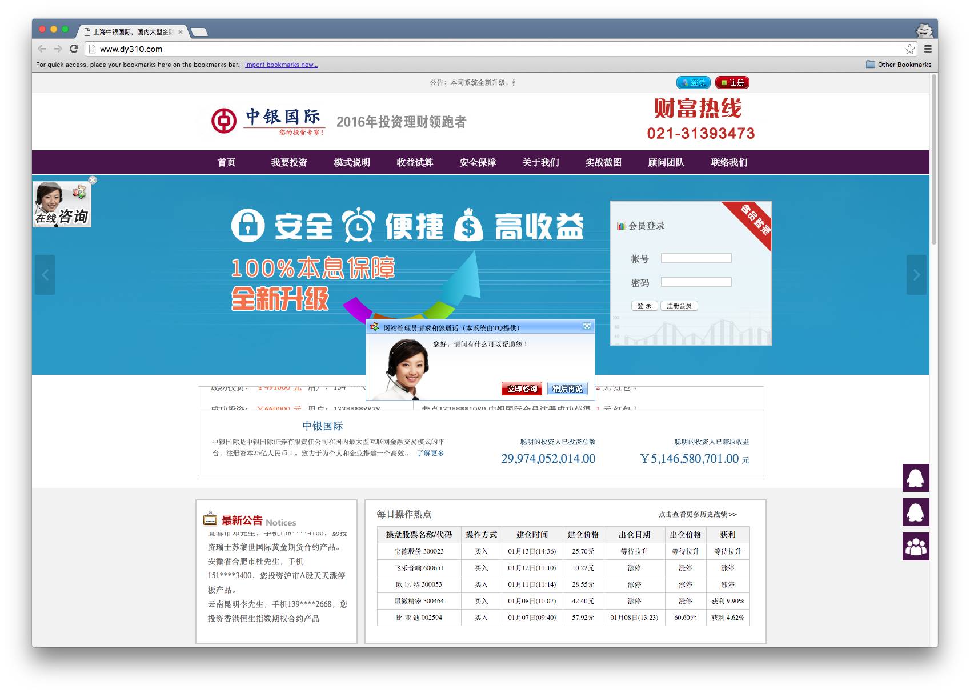This screenshot has height=693, width=970.
Task: Open the Chrome hamburger menu
Action: coord(928,49)
